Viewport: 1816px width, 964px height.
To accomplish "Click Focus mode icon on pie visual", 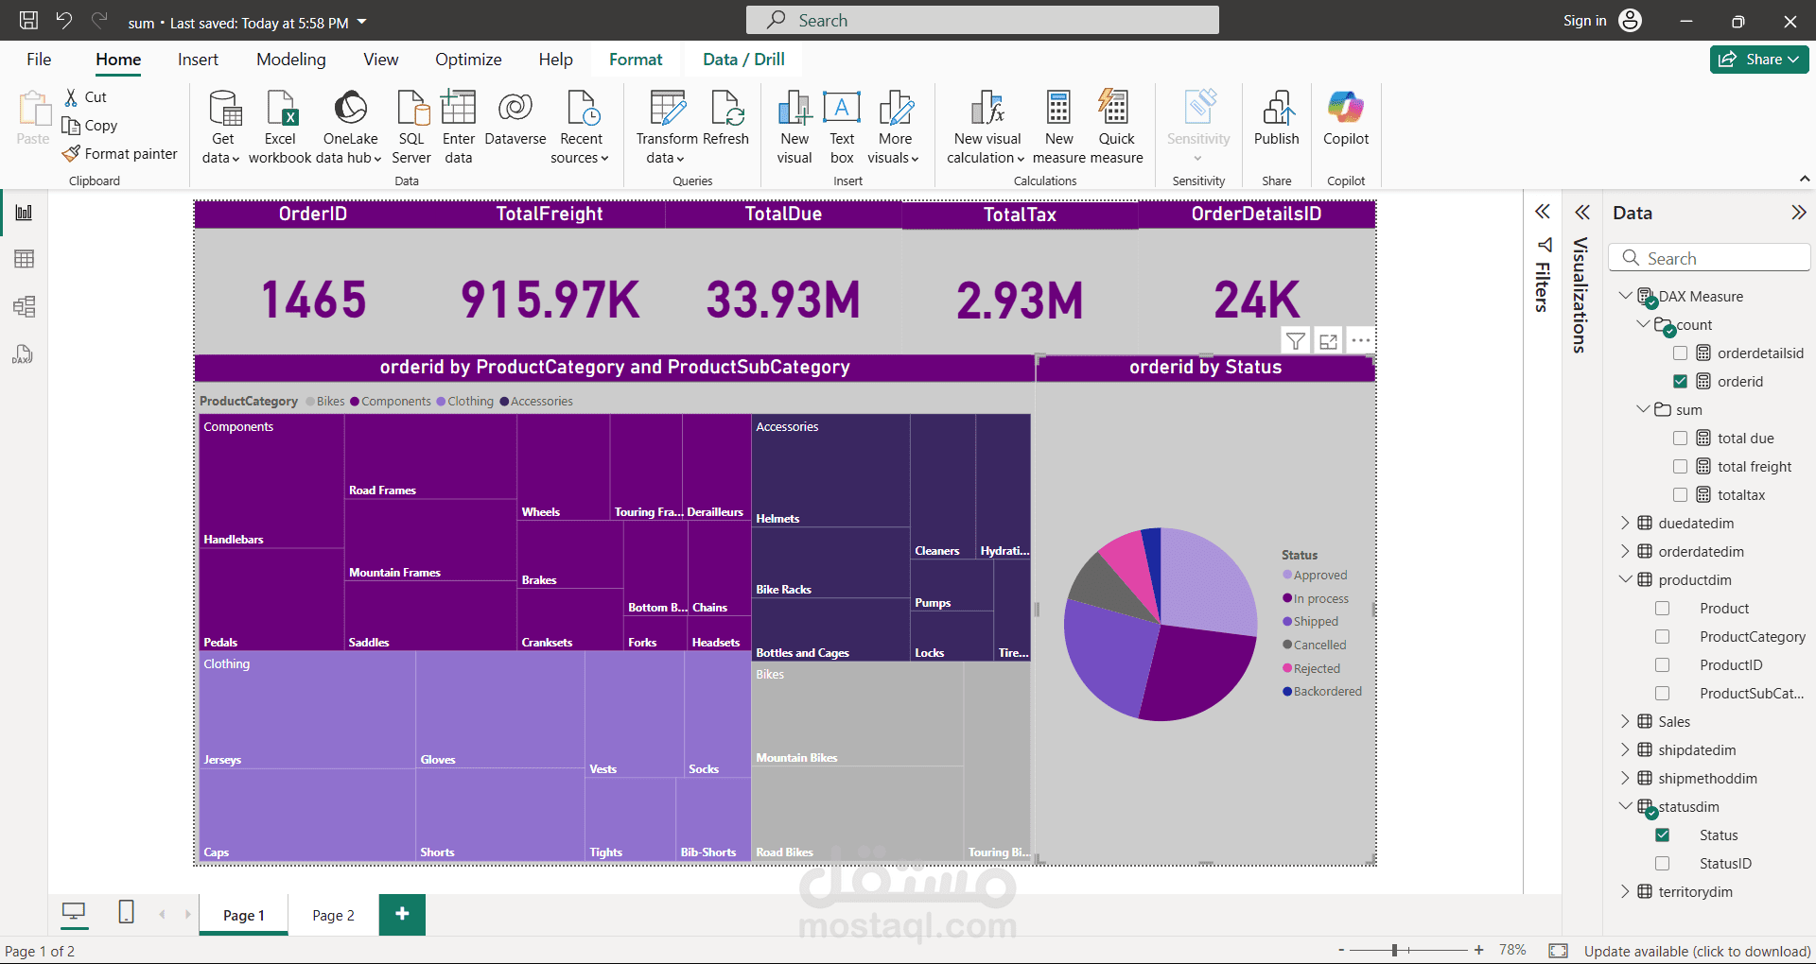I will click(x=1328, y=341).
